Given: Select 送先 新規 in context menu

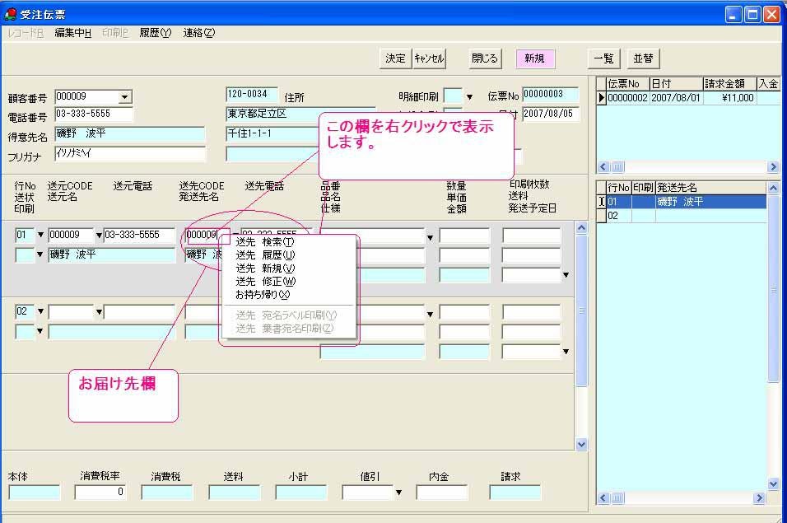Looking at the screenshot, I should (x=264, y=269).
